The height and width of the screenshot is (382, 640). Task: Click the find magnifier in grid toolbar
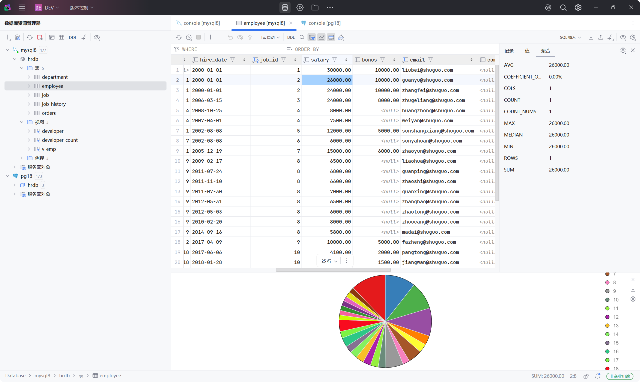coord(302,37)
